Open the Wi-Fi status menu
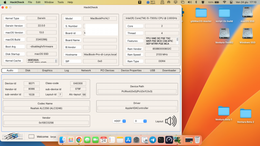Image resolution: width=260 pixels, height=146 pixels. (224, 2)
